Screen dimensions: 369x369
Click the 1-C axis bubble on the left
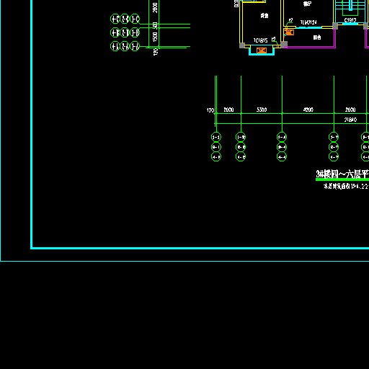135,19
